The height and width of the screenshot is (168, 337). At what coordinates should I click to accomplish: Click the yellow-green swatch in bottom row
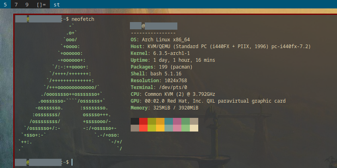pyautogui.click(x=152, y=128)
